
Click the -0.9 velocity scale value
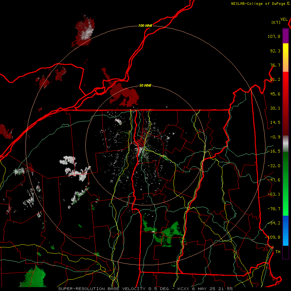coord(275,137)
